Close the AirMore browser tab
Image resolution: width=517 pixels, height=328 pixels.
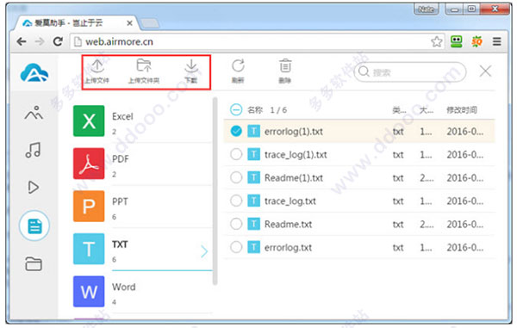[129, 23]
